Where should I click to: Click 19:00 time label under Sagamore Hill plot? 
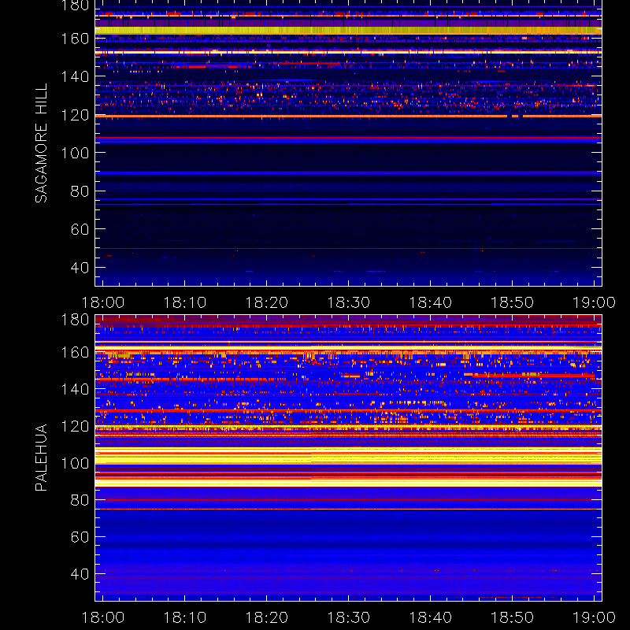[595, 302]
